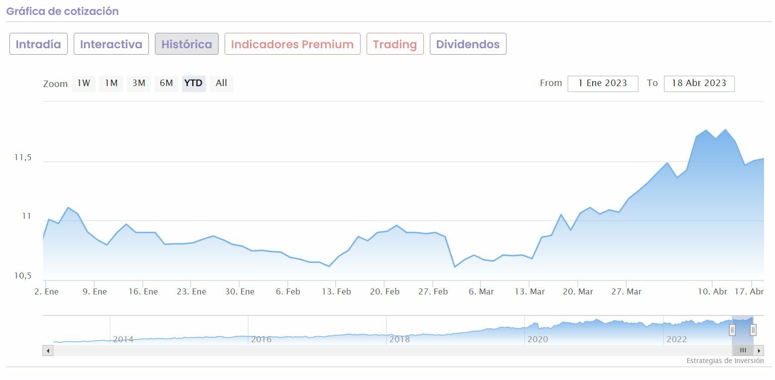Edit the From date field
Image resolution: width=775 pixels, height=380 pixels.
point(603,84)
